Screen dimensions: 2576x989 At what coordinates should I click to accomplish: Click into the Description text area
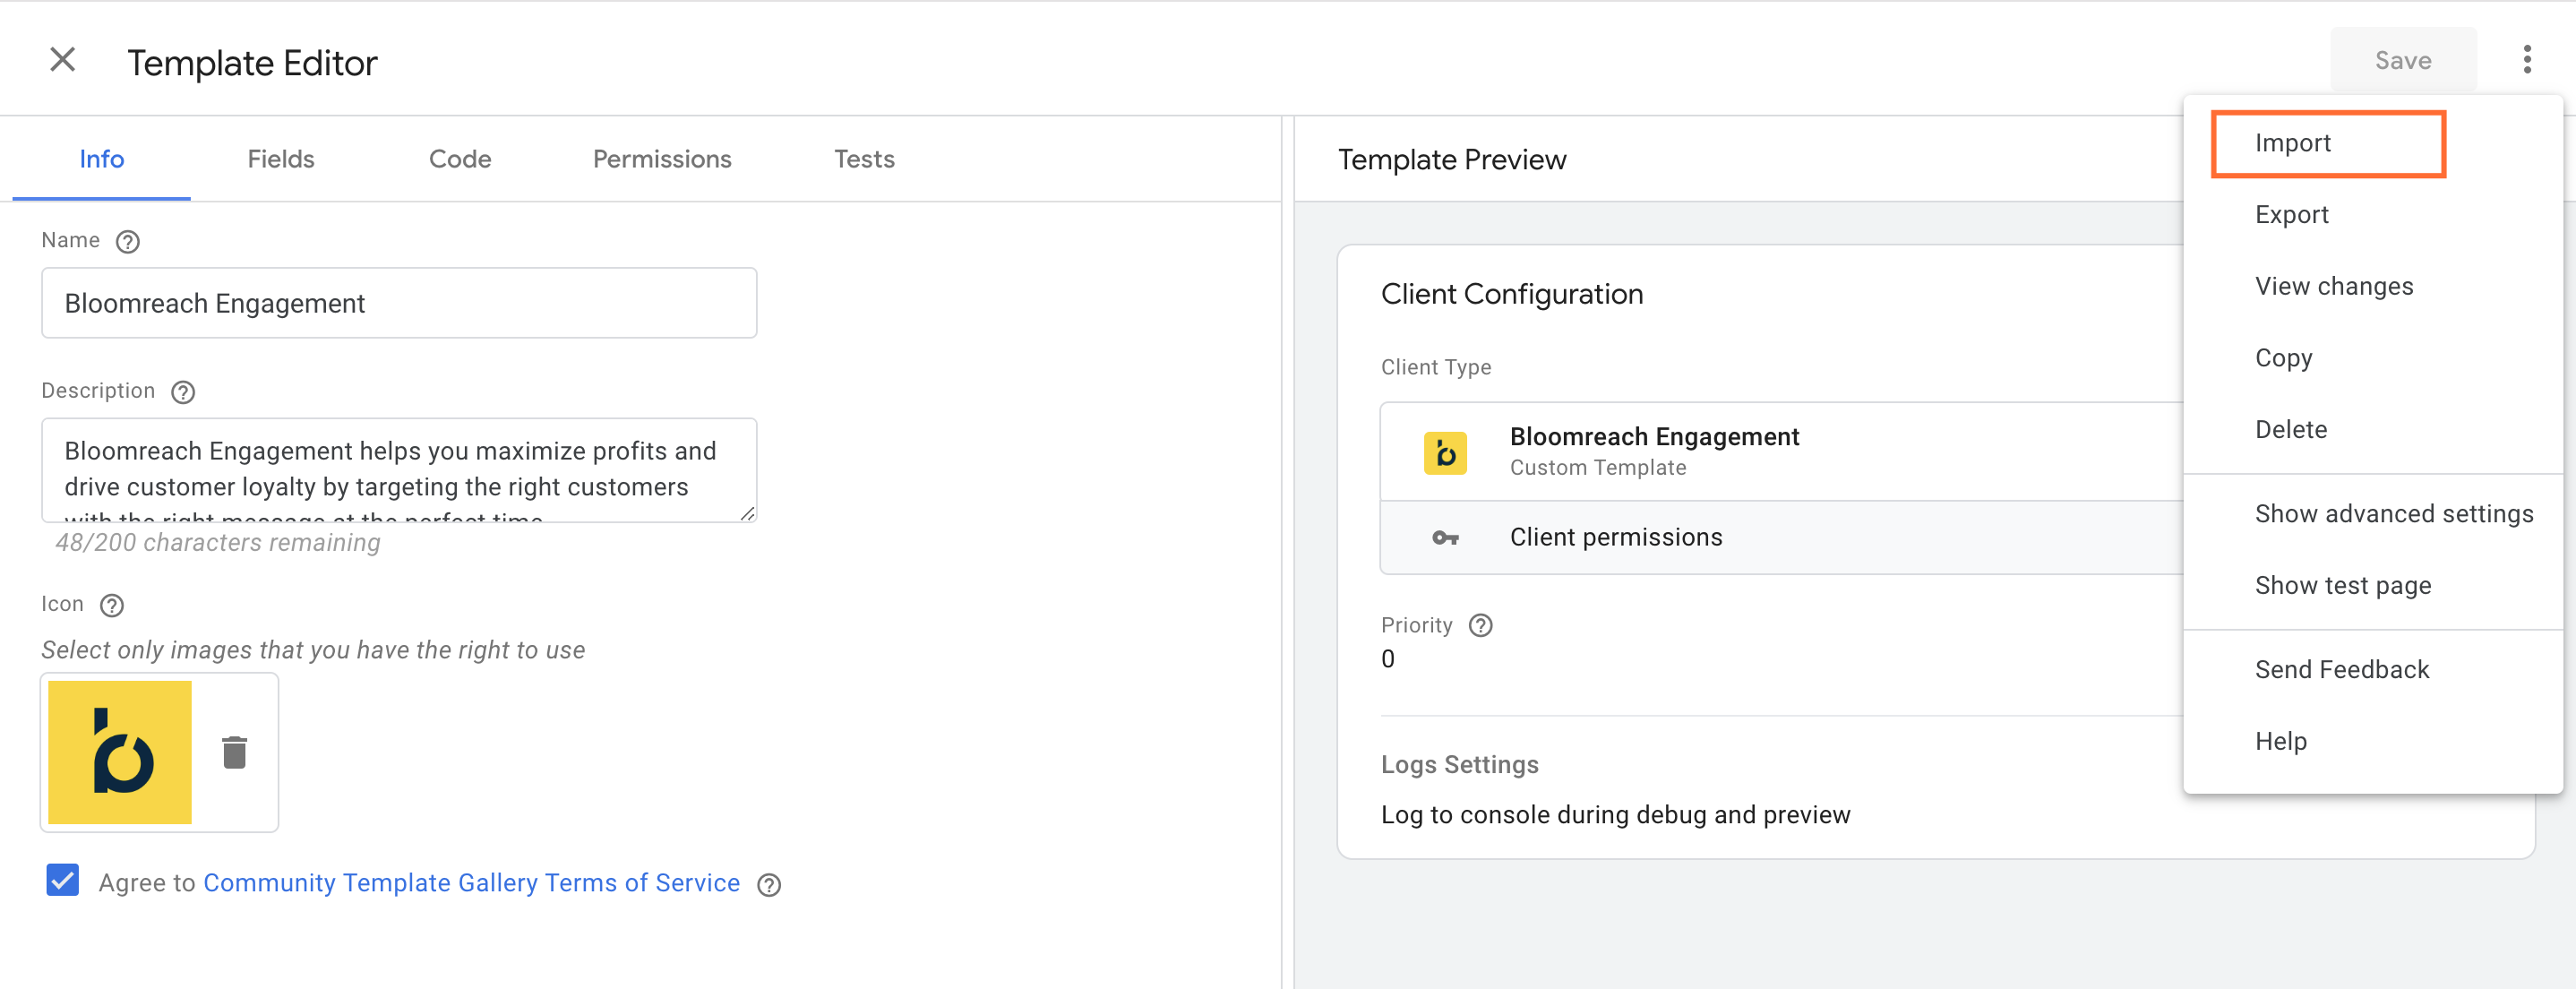tap(399, 470)
